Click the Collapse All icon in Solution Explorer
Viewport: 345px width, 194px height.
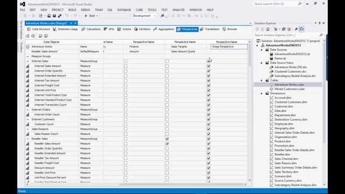click(x=284, y=29)
